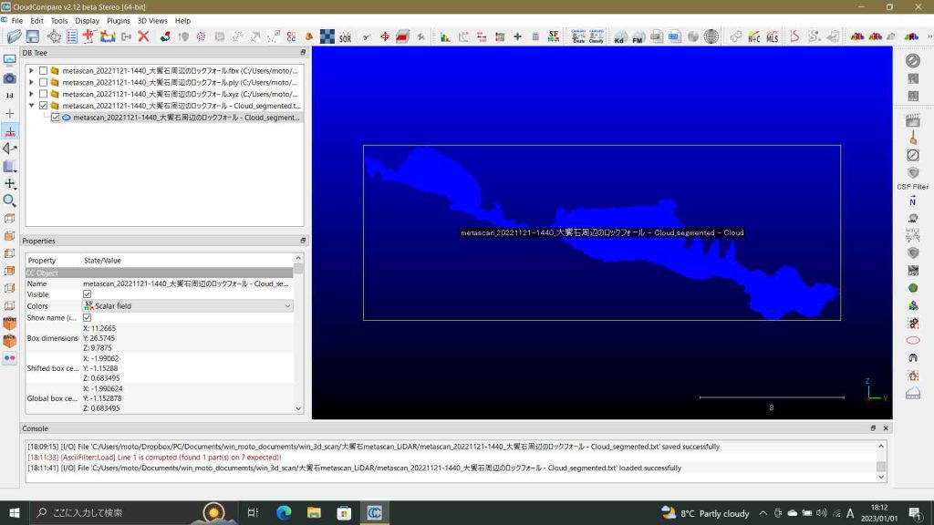Screen dimensions: 934x525
Task: Open the Plugins menu
Action: (x=118, y=20)
